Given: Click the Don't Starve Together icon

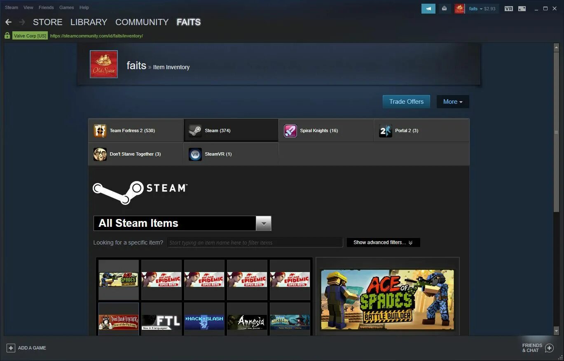Looking at the screenshot, I should click(x=100, y=154).
